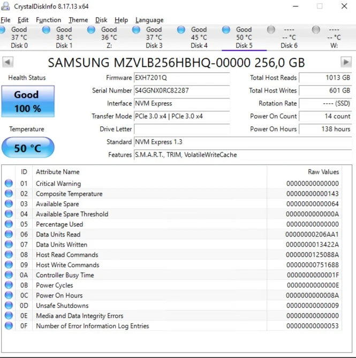Screen dimensions: 356x358
Task: Open the Disk menu
Action: click(x=101, y=20)
